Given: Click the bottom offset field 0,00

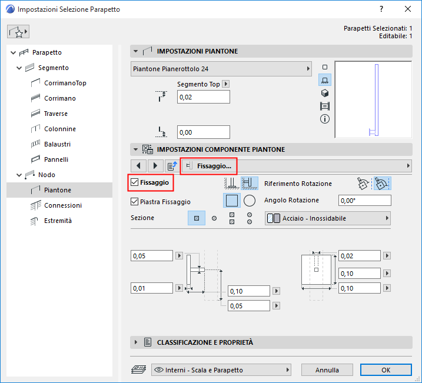Looking at the screenshot, I should pyautogui.click(x=204, y=132).
